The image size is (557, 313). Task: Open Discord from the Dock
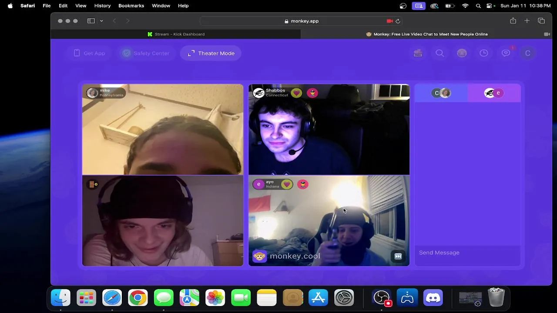pyautogui.click(x=433, y=298)
